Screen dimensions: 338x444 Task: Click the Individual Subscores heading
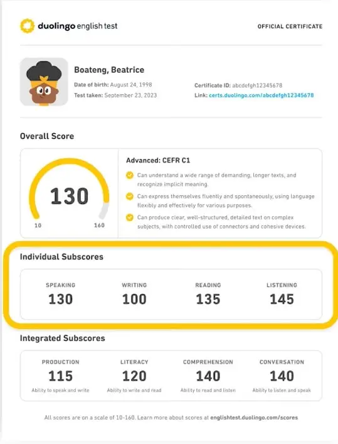click(61, 257)
